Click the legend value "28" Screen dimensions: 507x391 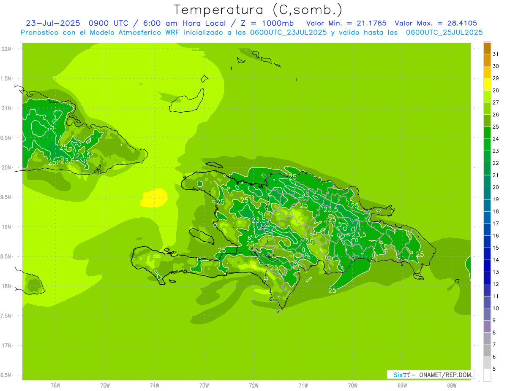click(496, 90)
